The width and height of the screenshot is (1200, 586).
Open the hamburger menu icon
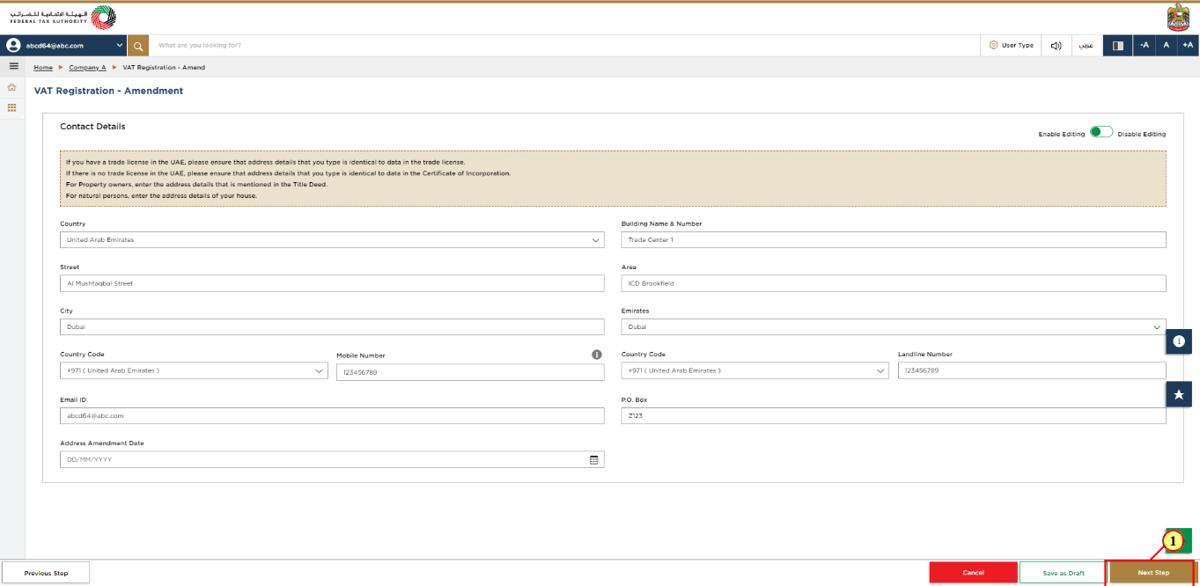coord(13,66)
